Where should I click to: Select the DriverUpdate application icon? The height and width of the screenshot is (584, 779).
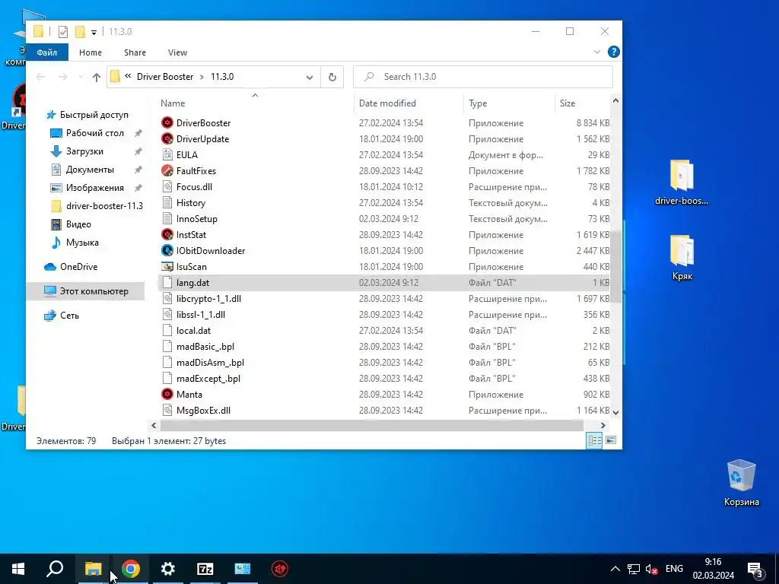(167, 138)
